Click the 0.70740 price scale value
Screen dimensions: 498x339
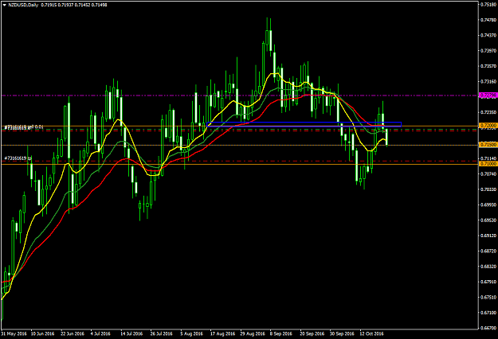[488, 173]
